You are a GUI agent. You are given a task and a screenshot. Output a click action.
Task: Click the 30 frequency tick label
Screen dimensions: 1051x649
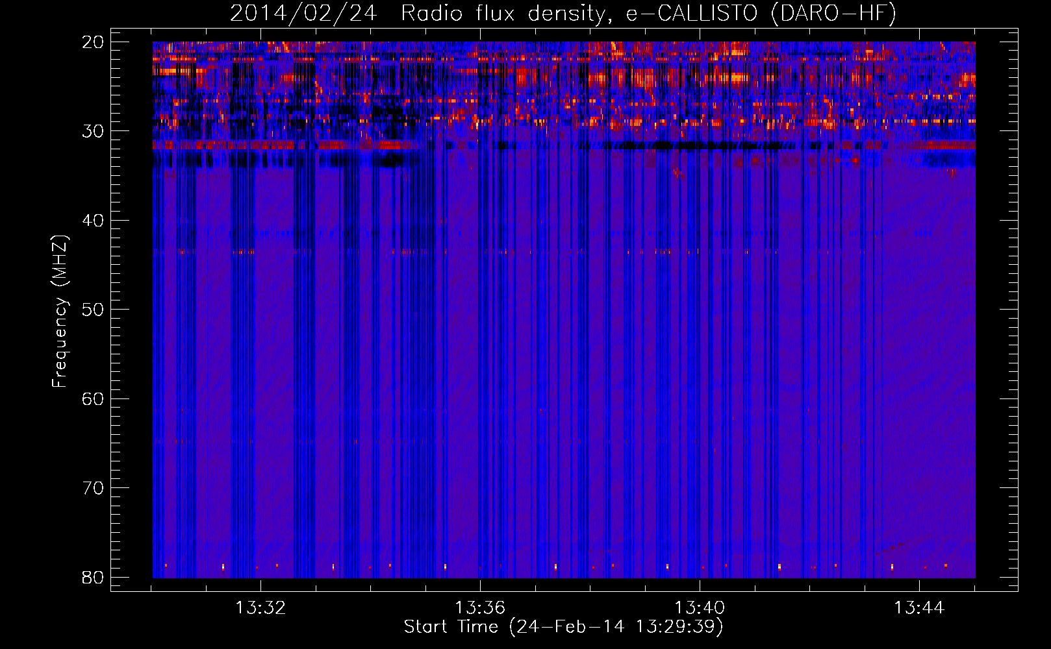[x=93, y=131]
